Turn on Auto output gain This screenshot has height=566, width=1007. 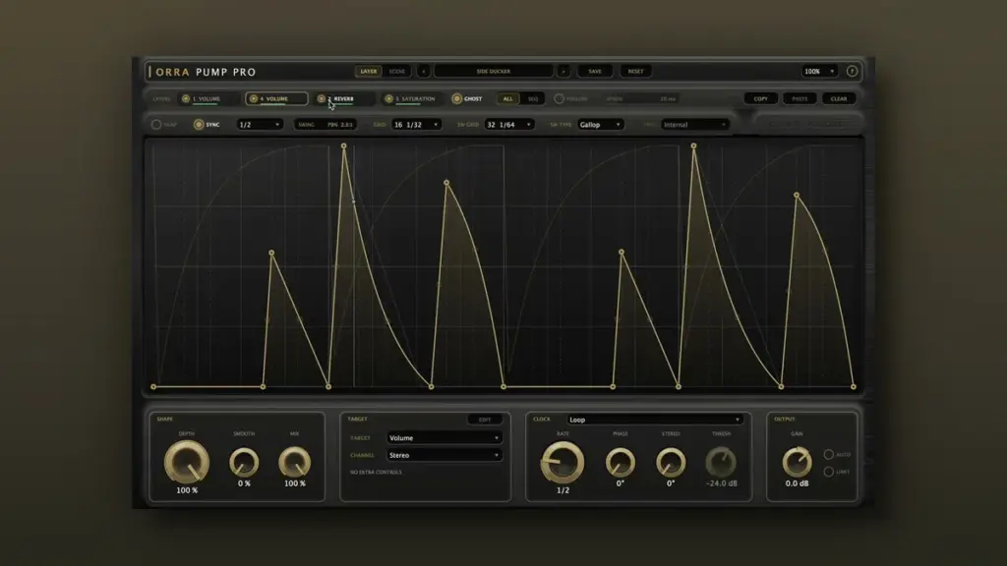coord(828,454)
